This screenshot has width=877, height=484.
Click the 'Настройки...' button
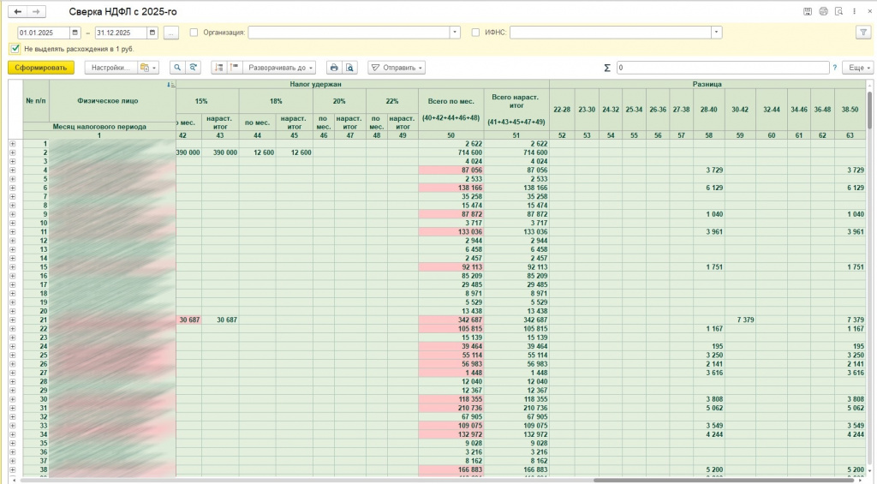[110, 68]
